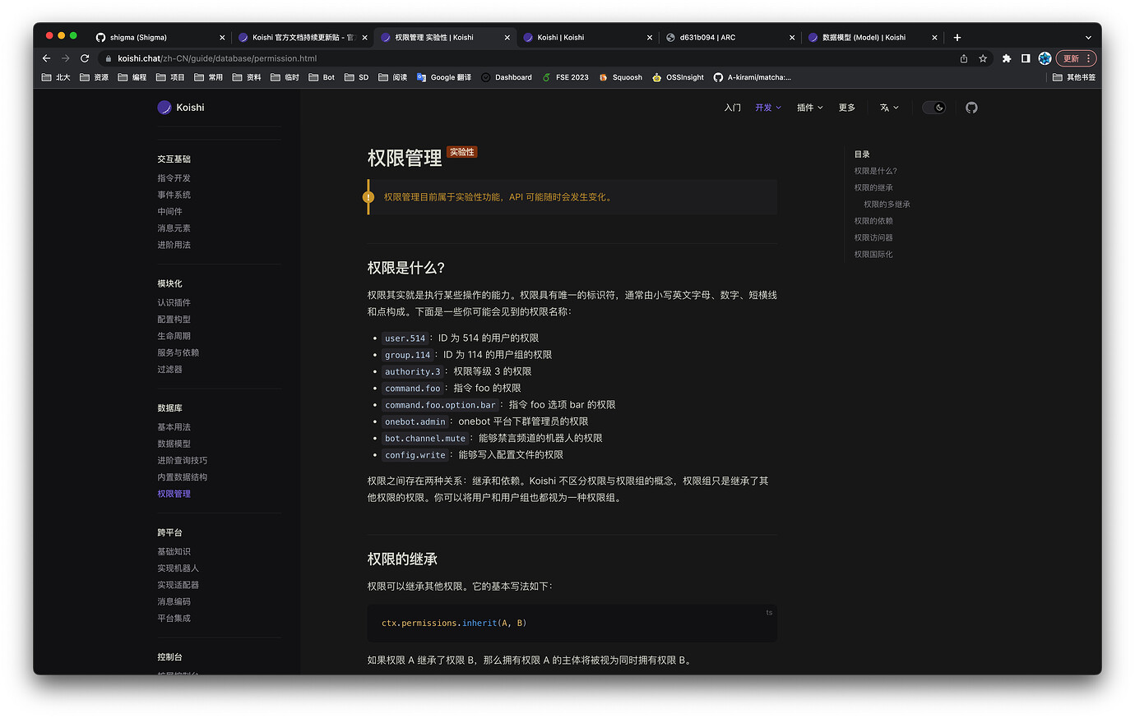Screen dimensions: 1135x718
Task: Toggle the dark mode switch
Action: coord(934,108)
